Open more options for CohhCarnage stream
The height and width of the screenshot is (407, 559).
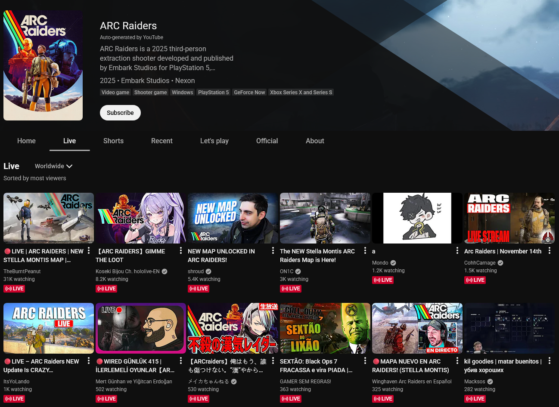[x=550, y=250]
